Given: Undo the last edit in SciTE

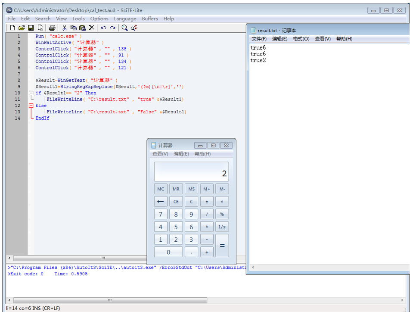Looking at the screenshot, I should click(103, 28).
